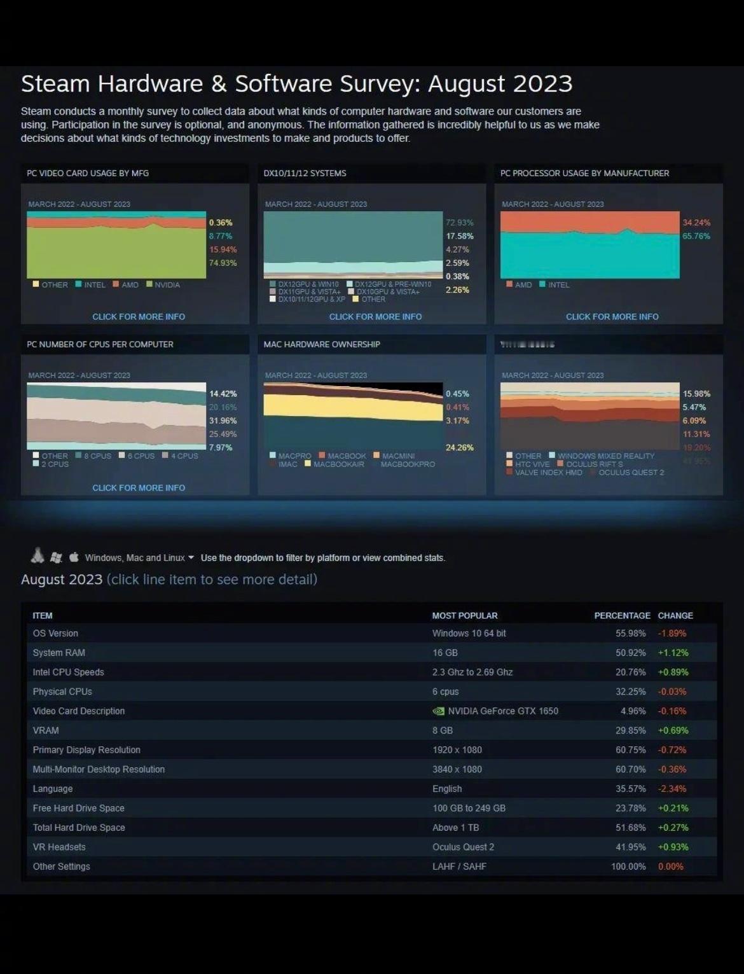Open the Video Card Description row
The height and width of the screenshot is (974, 744).
[x=372, y=711]
